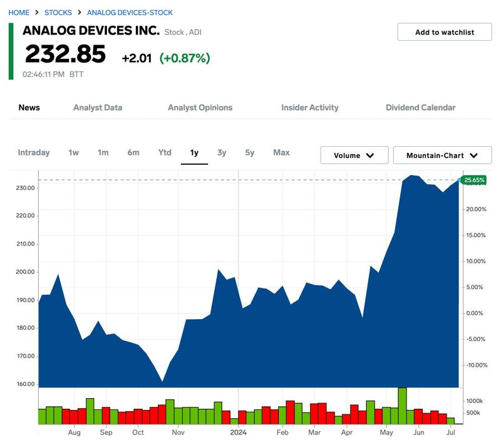This screenshot has width=501, height=442.
Task: Click the 10.00% percent axis label
Action: pos(476,261)
